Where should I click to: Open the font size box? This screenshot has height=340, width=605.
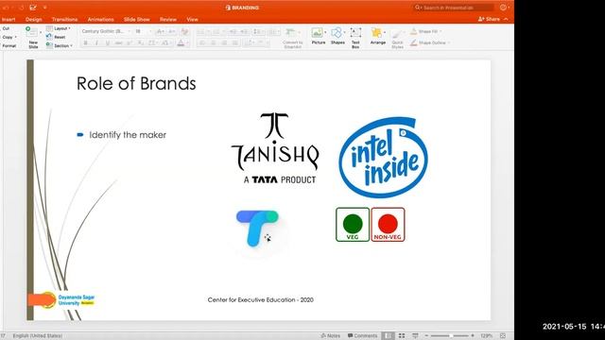[142, 31]
